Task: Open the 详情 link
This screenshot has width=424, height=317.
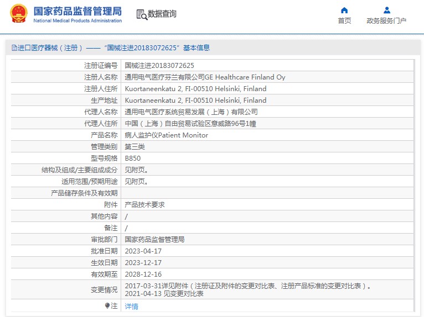Action: click(131, 306)
